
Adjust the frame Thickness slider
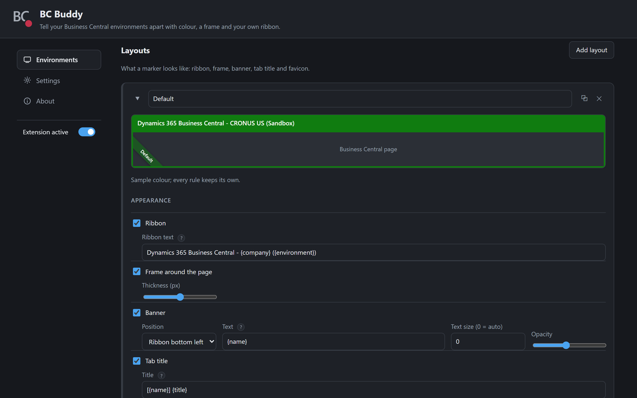180,297
